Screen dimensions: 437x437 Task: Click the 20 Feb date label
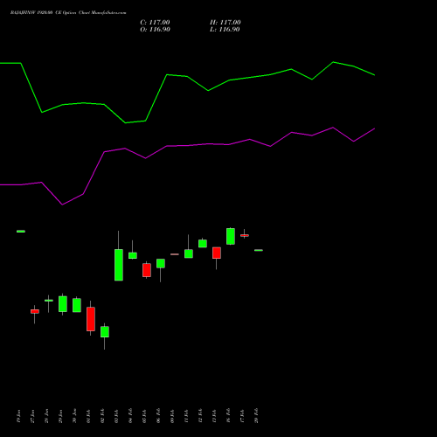tap(256, 416)
